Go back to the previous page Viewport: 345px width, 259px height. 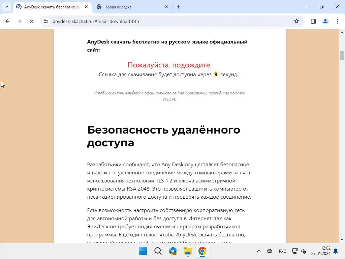[7, 21]
